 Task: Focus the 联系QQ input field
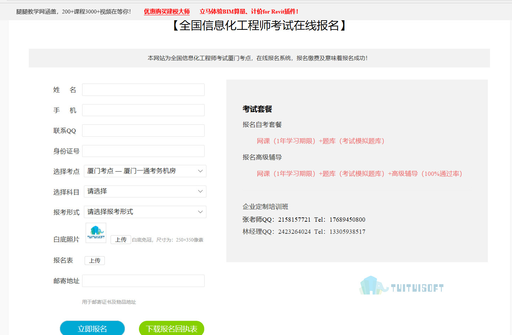[143, 130]
